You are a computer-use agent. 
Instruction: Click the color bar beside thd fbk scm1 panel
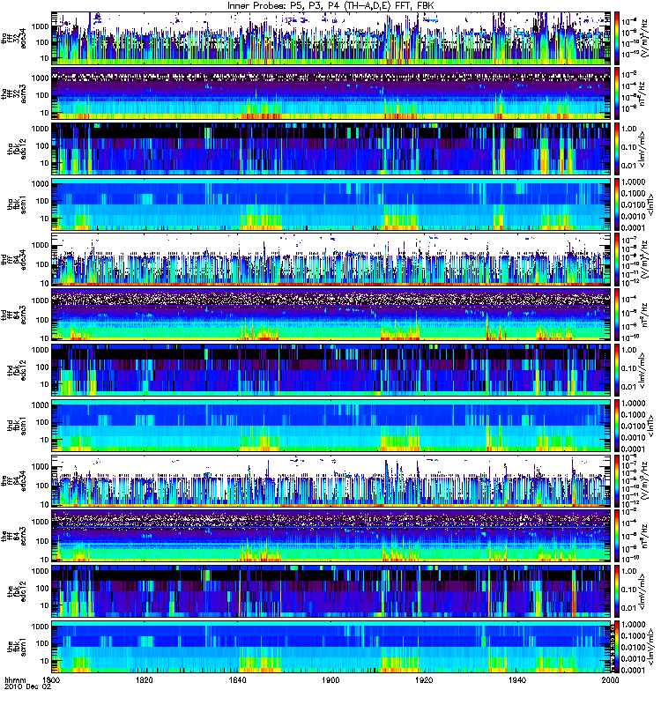[x=616, y=425]
